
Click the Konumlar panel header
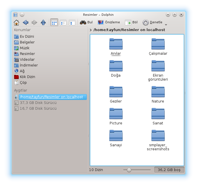[22, 30]
